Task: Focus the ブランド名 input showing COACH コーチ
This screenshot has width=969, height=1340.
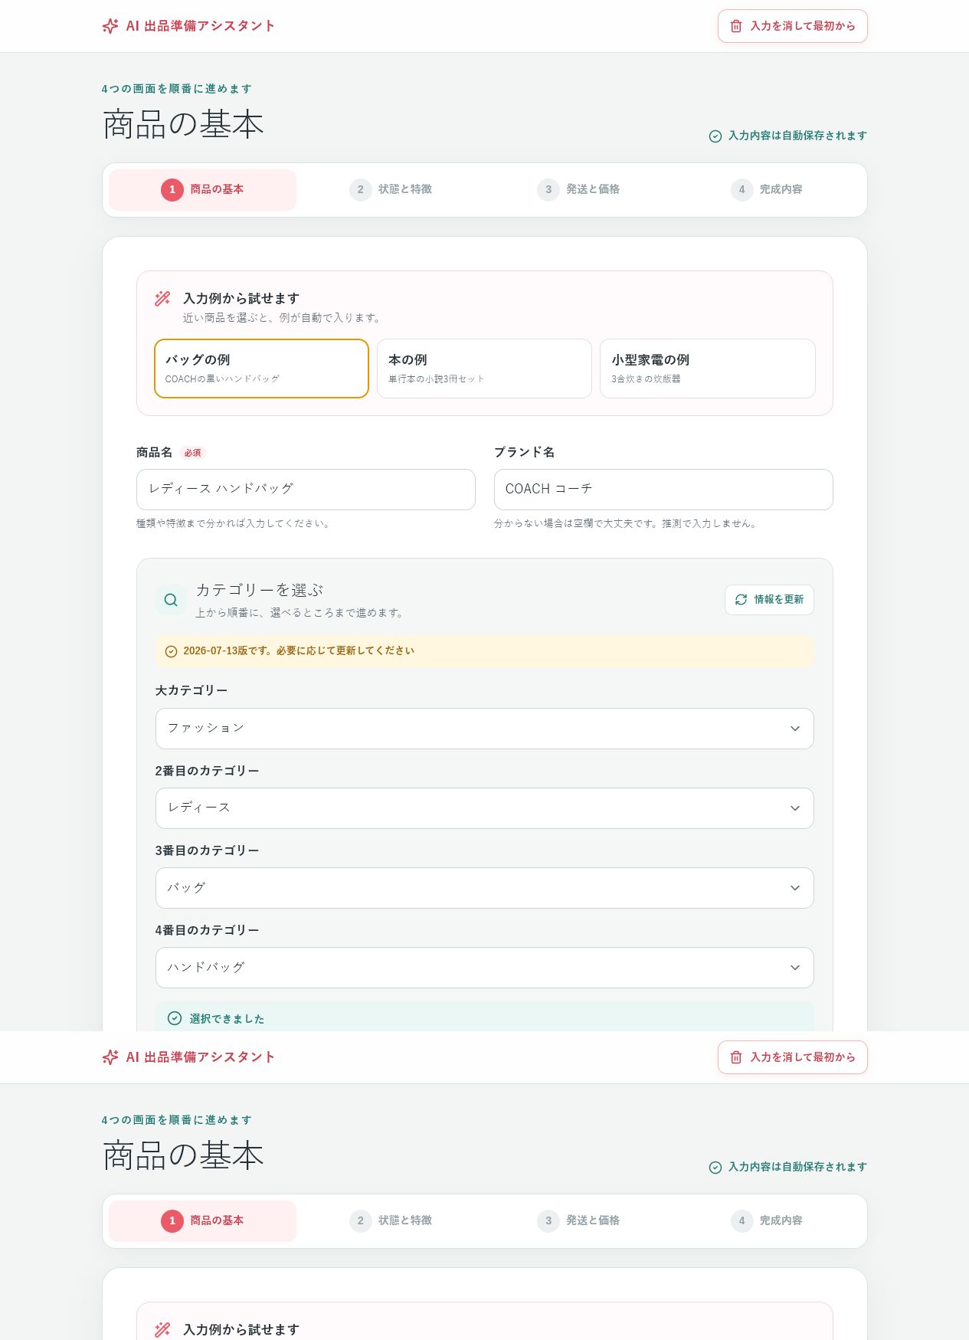Action: point(663,490)
